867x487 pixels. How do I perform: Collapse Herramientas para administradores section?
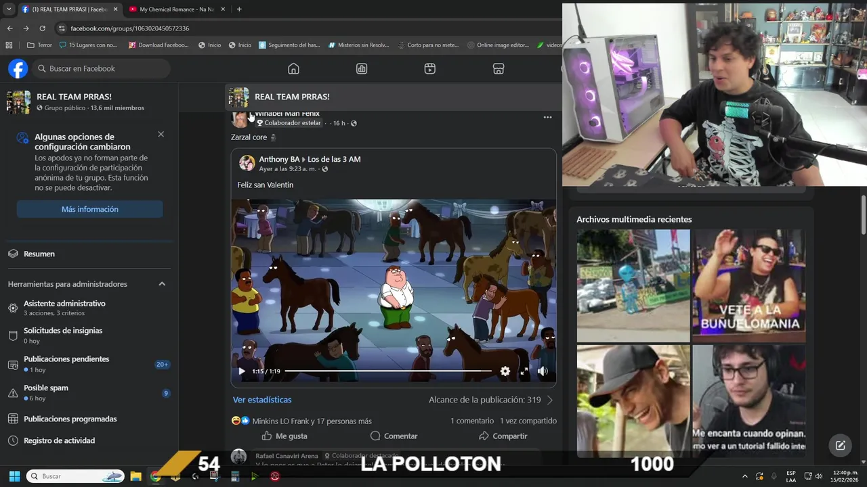(x=162, y=284)
